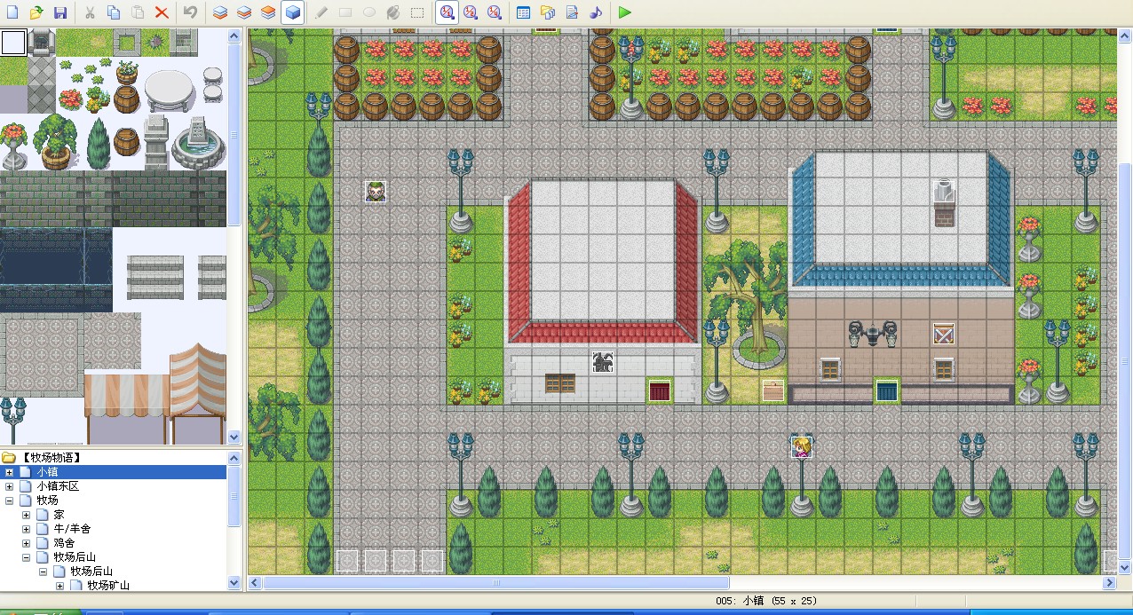
Task: Save the project with the floppy disk icon
Action: 60,12
